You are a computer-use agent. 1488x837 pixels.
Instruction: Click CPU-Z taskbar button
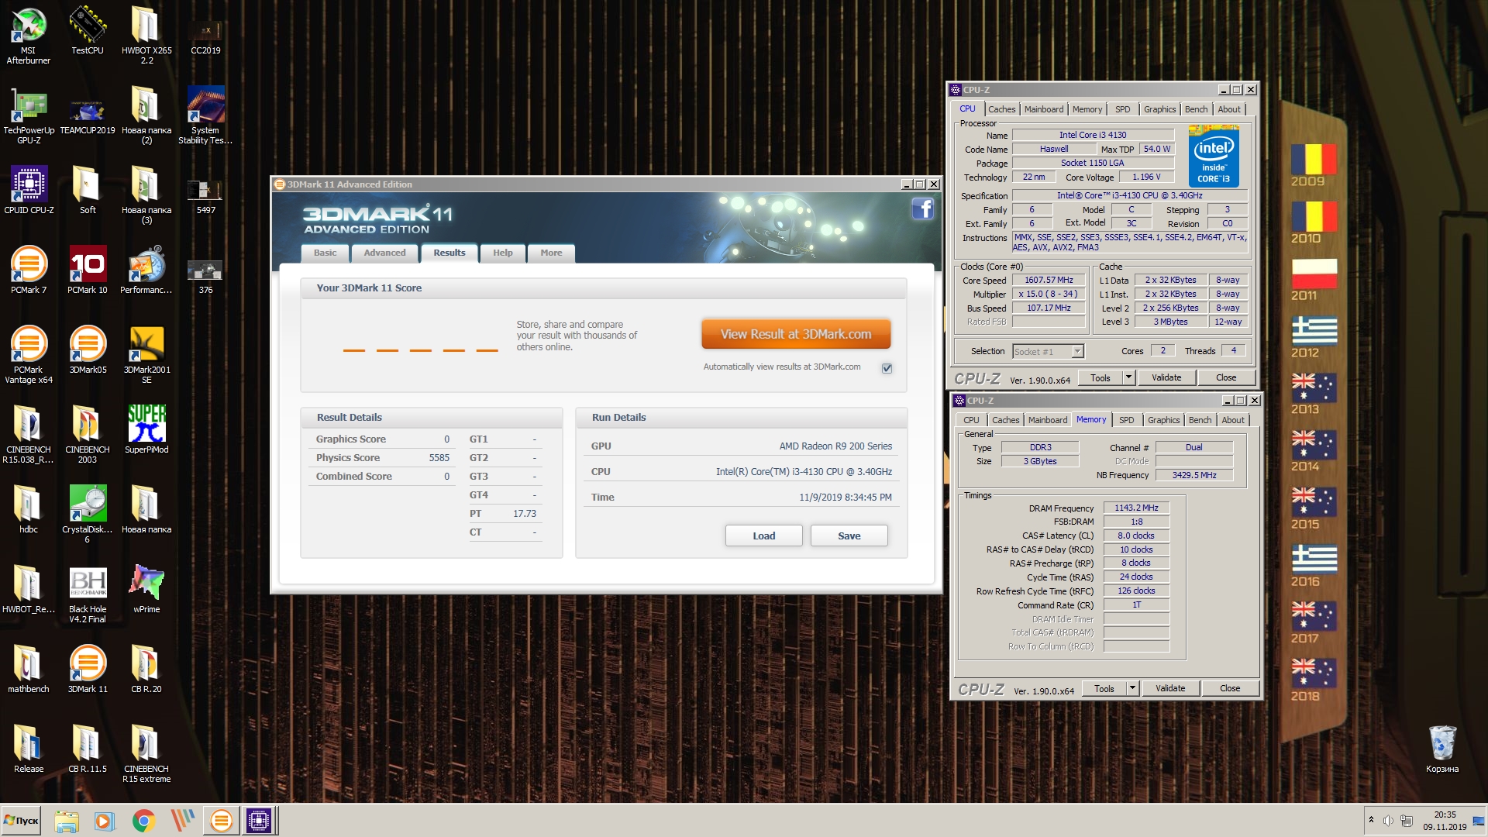[259, 820]
